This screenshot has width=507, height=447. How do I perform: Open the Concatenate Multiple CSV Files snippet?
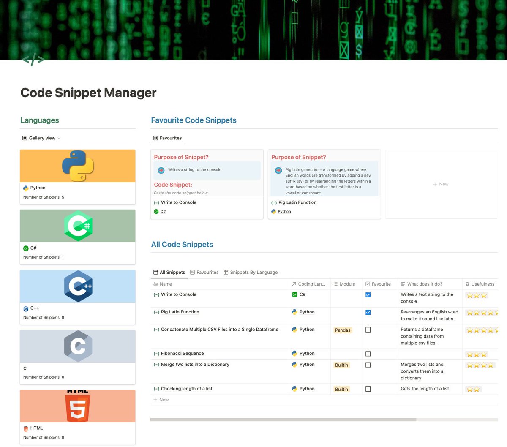tap(219, 329)
